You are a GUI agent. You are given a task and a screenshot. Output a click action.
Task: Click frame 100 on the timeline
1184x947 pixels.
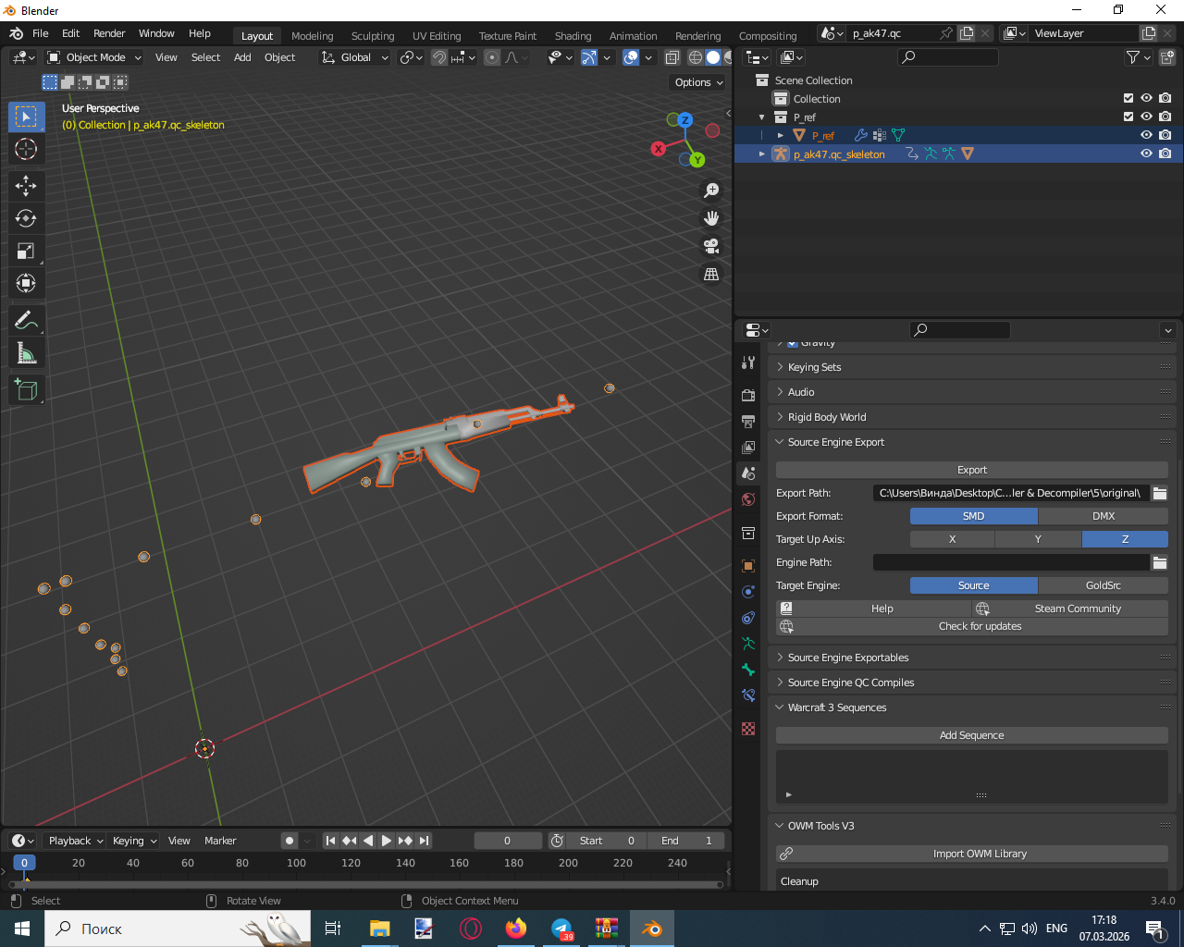click(x=296, y=863)
